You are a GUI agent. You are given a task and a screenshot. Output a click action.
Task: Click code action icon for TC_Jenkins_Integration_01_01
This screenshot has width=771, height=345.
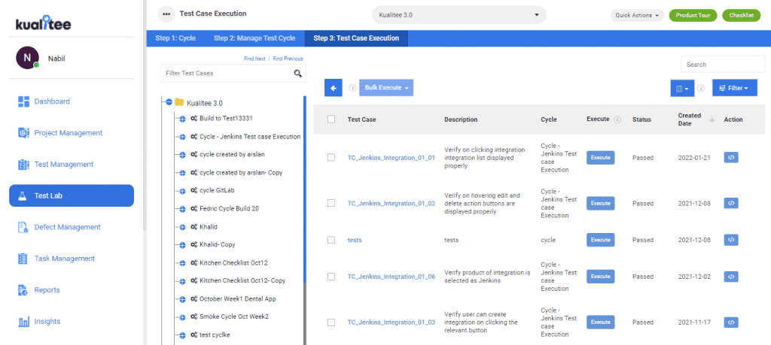tap(731, 158)
